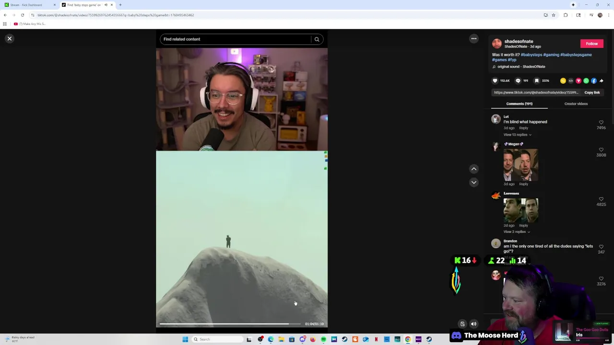Viewport: 614px width, 345px height.
Task: Click the search magnifier in Find related content
Action: [x=317, y=39]
